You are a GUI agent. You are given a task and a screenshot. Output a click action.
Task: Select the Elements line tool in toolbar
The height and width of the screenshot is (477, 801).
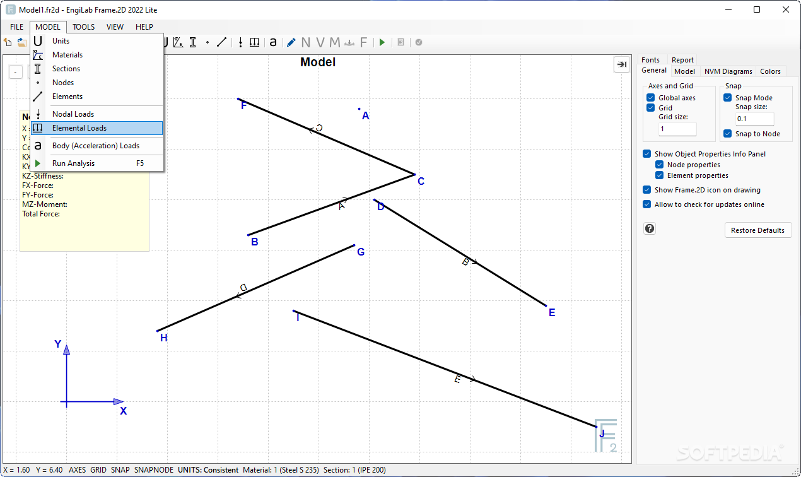tap(221, 42)
